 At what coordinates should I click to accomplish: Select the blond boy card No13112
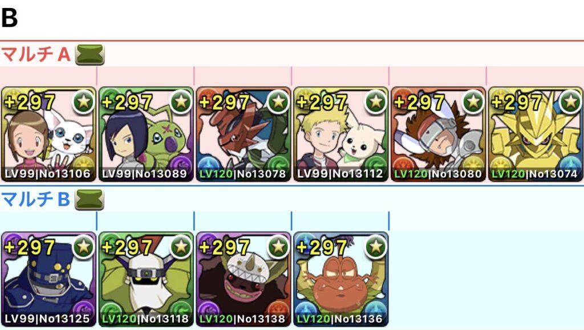(341, 134)
